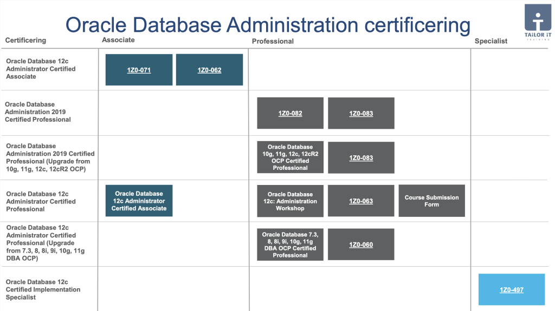Click the Oracle Database Administration certificering title
555x311 pixels.
[x=268, y=25]
